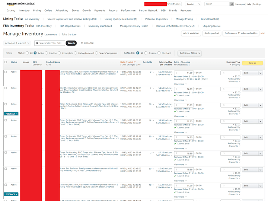Select Fulfilled By Merchant radio button

point(159,53)
